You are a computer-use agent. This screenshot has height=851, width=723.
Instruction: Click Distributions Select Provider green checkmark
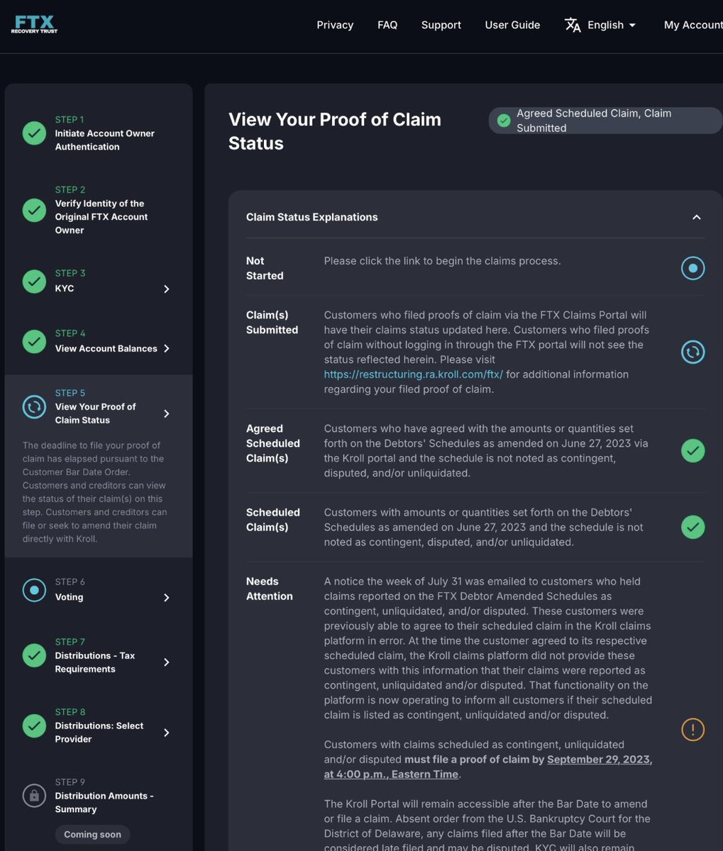pos(34,725)
